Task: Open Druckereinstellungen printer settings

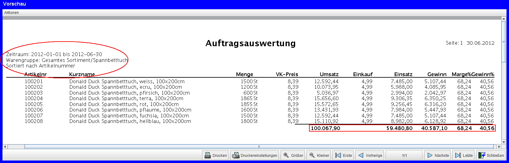Action: coord(254,155)
